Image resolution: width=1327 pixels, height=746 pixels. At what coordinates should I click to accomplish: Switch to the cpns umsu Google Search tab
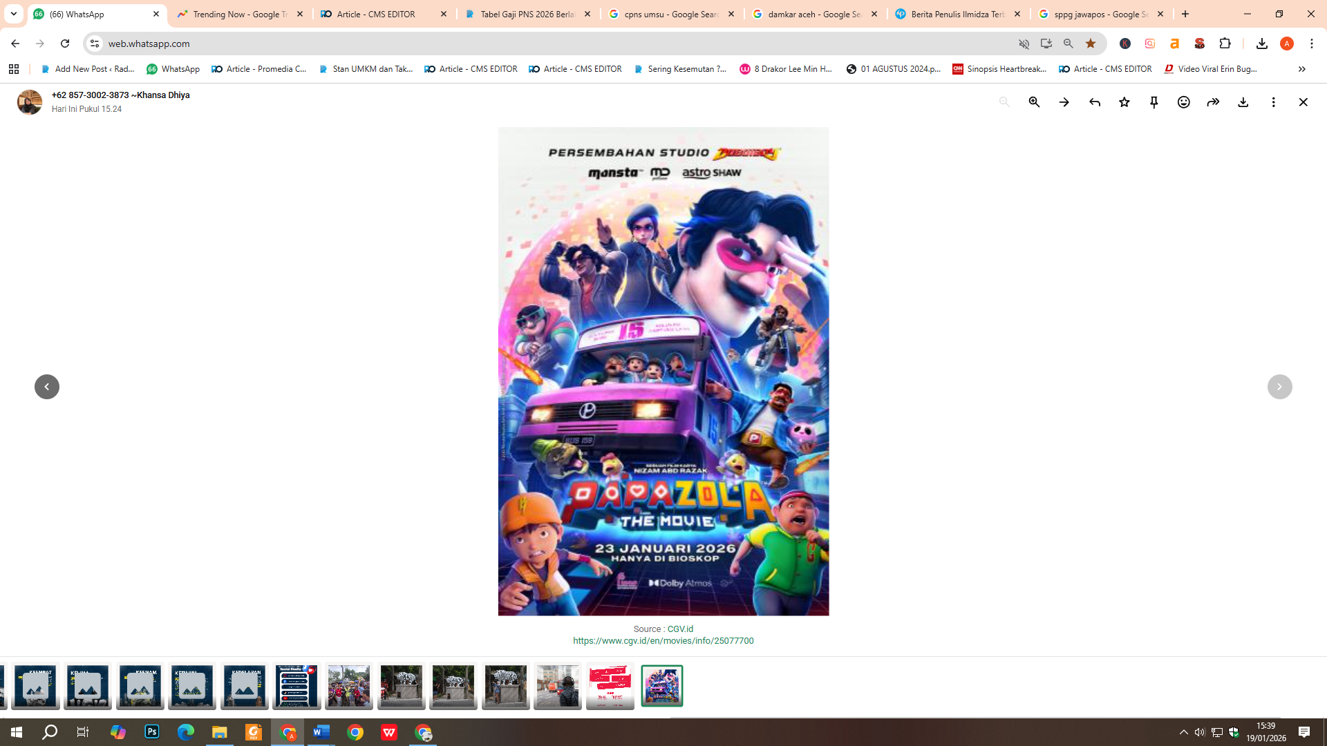click(x=672, y=14)
